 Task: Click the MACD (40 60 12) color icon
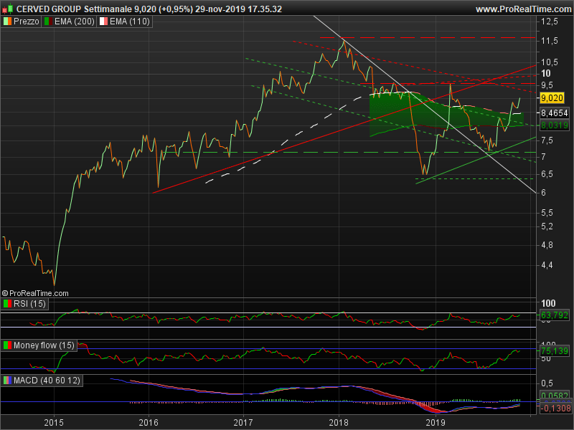click(8, 379)
